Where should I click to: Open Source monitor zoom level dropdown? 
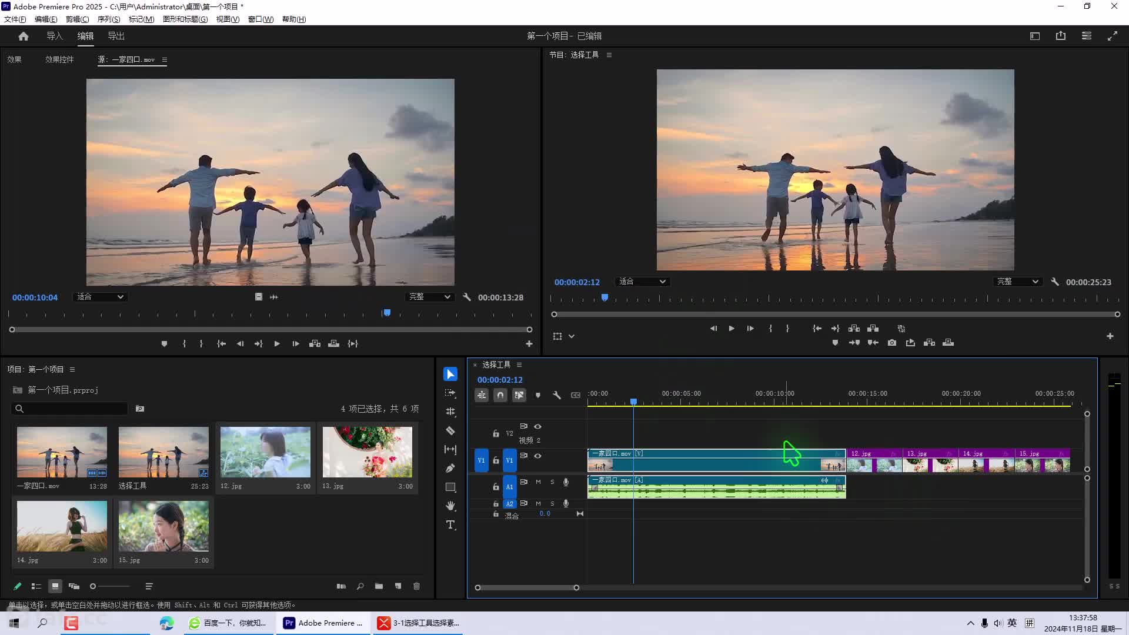(100, 297)
